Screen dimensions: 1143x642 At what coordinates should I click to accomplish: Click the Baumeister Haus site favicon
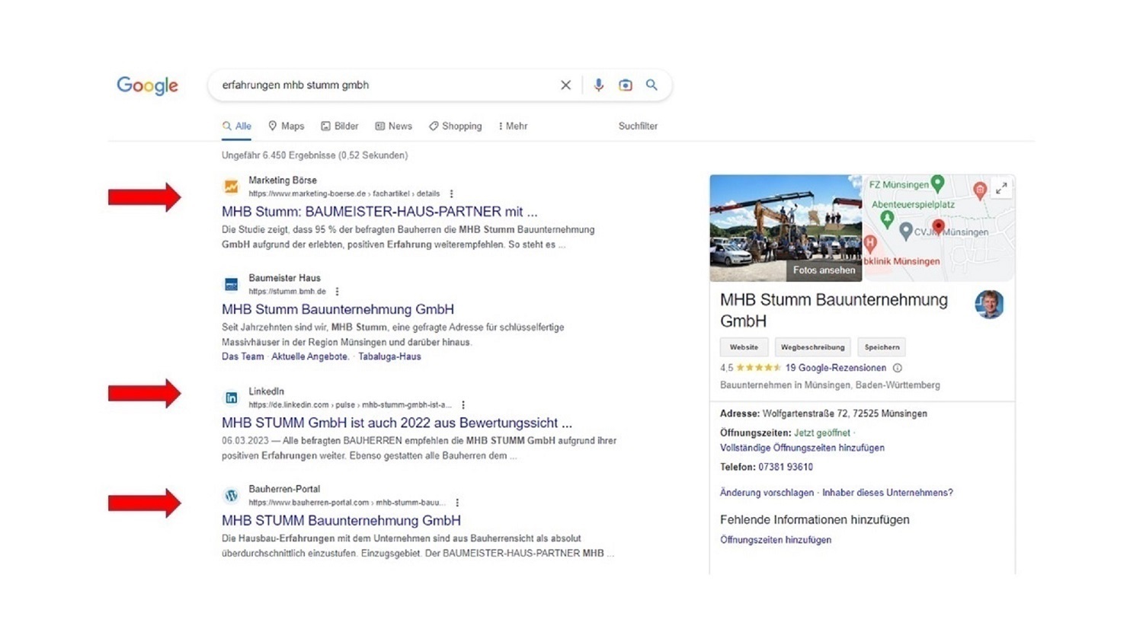coord(231,284)
